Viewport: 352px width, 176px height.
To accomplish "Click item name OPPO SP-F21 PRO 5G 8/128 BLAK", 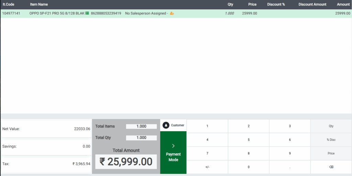I will pos(57,13).
